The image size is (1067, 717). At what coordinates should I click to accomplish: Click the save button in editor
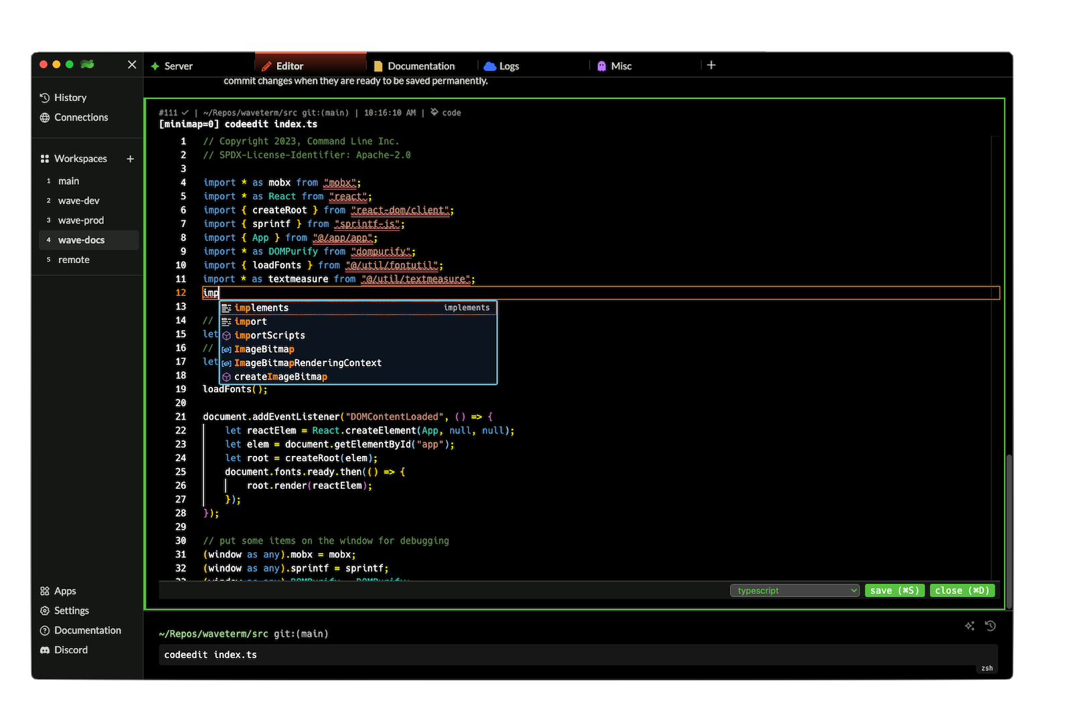(x=894, y=590)
